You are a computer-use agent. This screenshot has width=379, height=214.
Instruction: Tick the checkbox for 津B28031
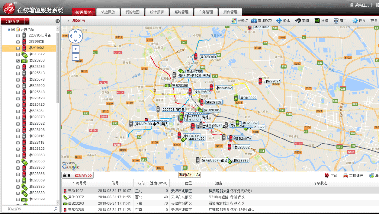pos(18,111)
